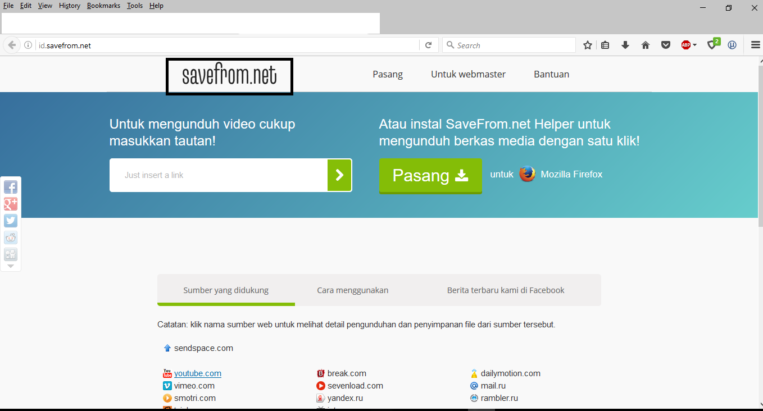The height and width of the screenshot is (411, 763).
Task: Click the Mozilla Firefox logo icon
Action: click(x=527, y=174)
